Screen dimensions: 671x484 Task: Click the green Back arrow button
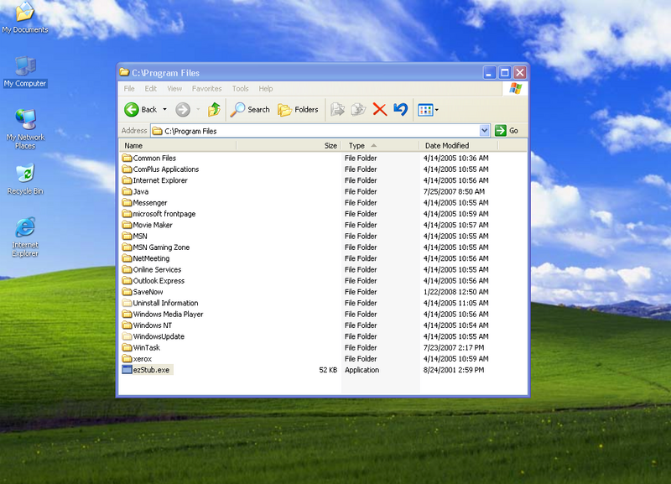tap(132, 110)
